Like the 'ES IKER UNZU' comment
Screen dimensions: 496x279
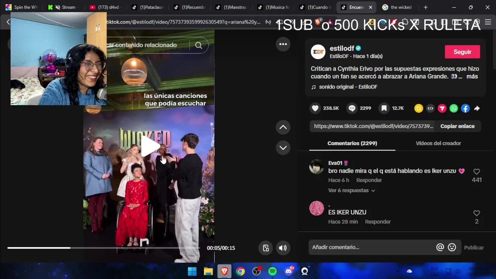pyautogui.click(x=477, y=213)
